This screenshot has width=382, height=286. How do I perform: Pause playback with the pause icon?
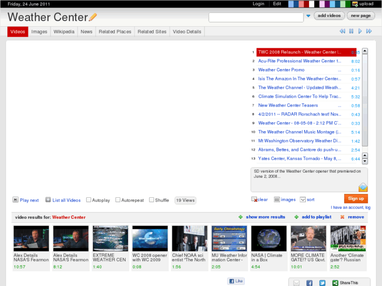click(x=351, y=31)
